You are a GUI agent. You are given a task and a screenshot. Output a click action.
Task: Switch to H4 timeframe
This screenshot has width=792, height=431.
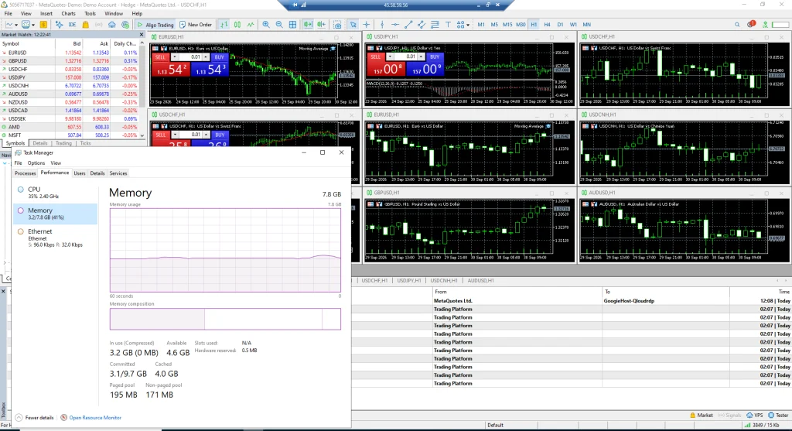pyautogui.click(x=547, y=24)
